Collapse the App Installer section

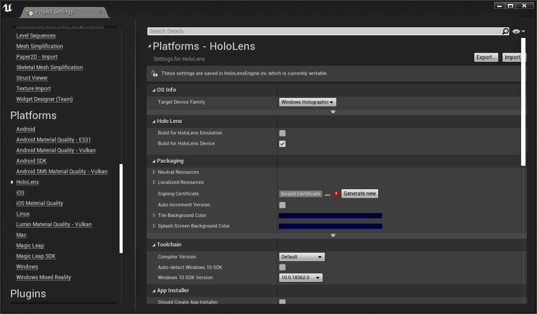[x=154, y=291]
